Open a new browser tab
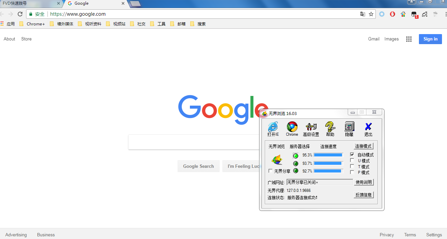 pyautogui.click(x=135, y=4)
